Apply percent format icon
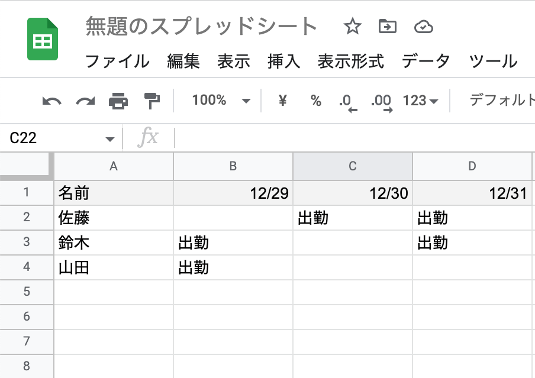Viewport: 535px width, 378px height. (315, 101)
